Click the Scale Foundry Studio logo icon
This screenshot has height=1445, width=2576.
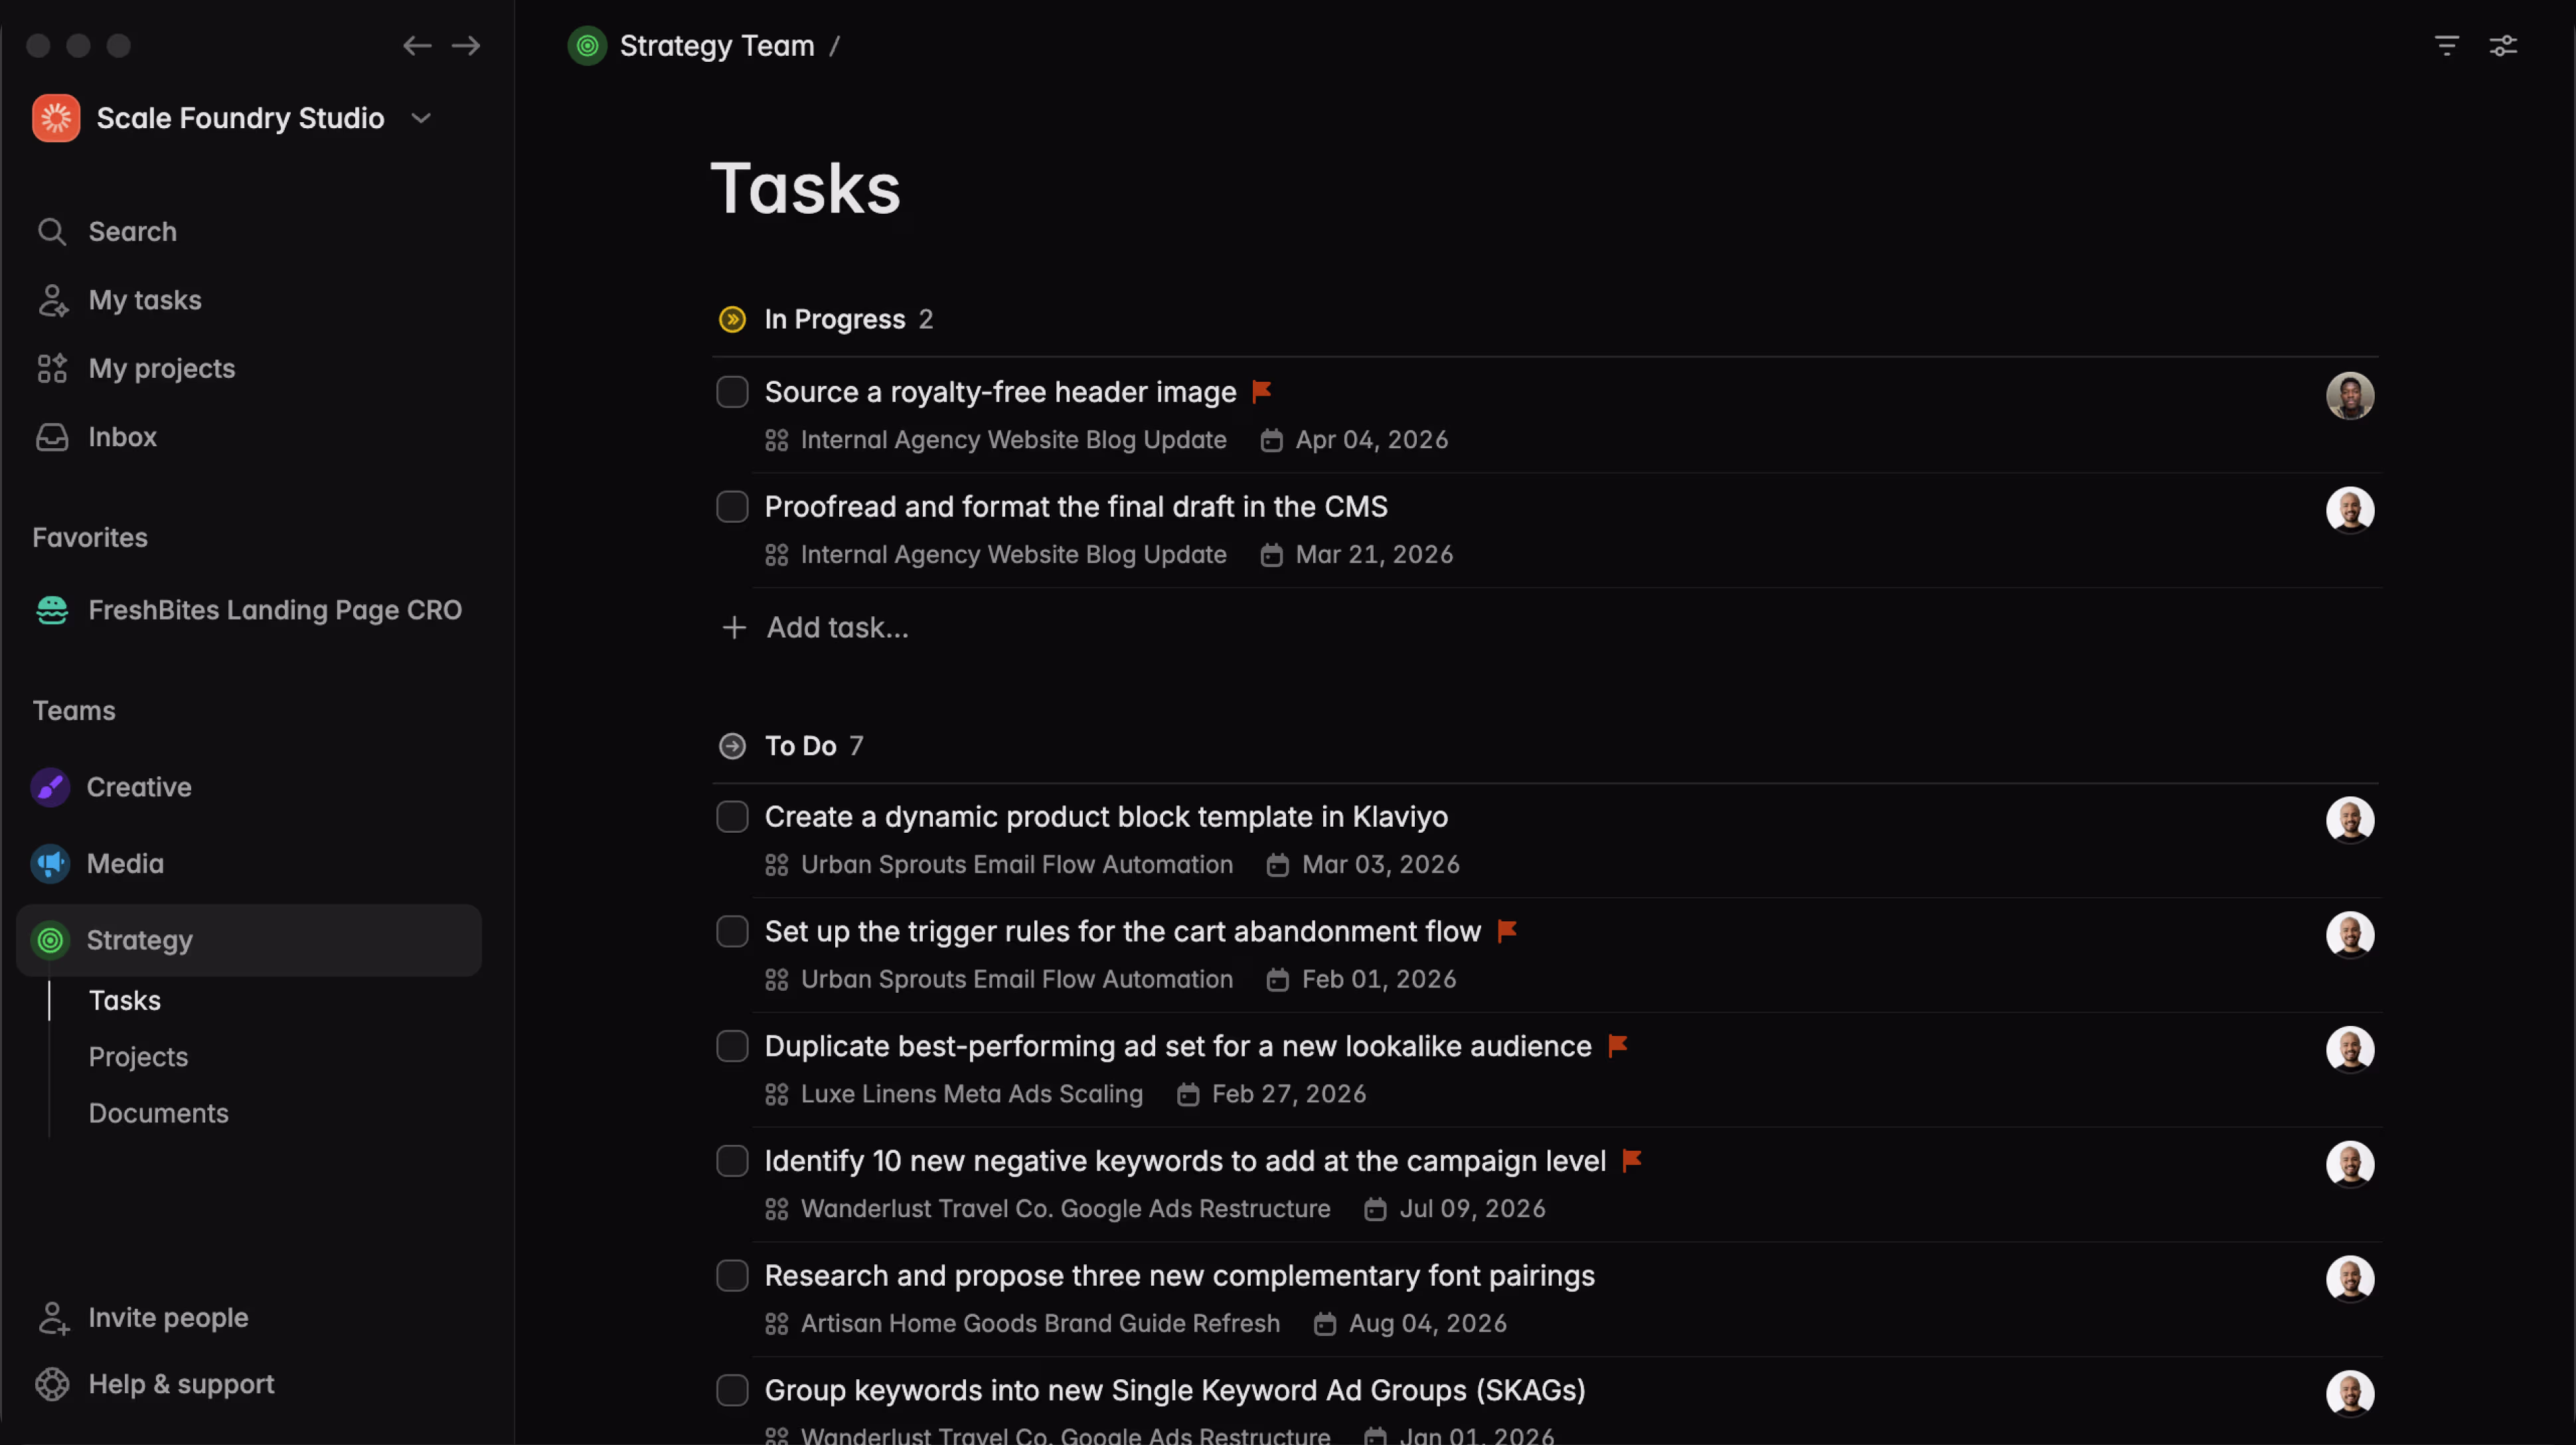pos(56,118)
